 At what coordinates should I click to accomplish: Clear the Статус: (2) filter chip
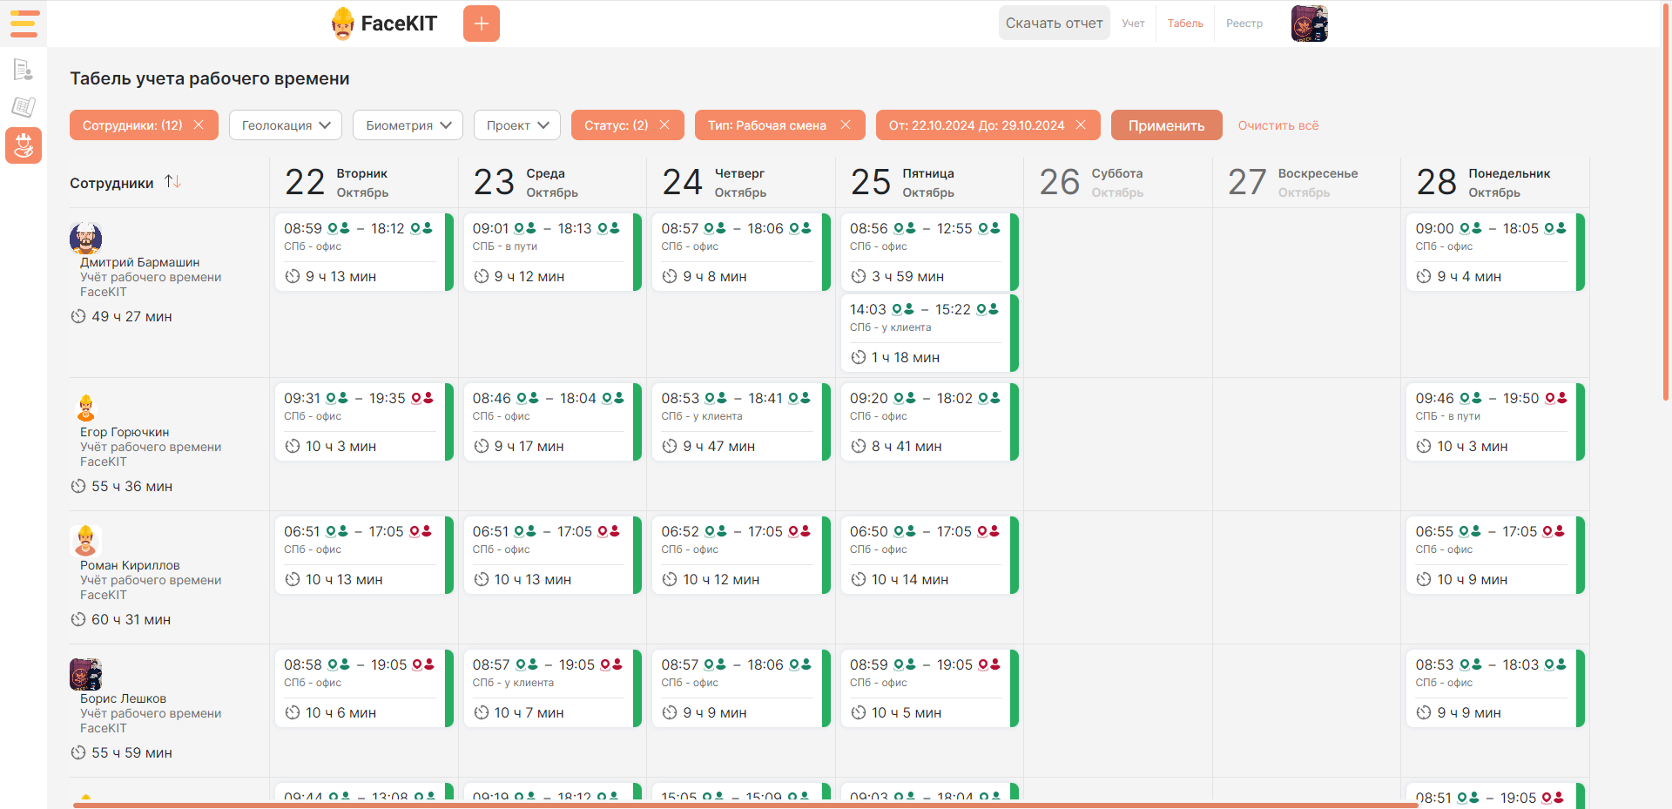664,125
